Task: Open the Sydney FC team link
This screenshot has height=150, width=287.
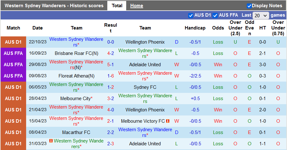Action: (x=145, y=87)
